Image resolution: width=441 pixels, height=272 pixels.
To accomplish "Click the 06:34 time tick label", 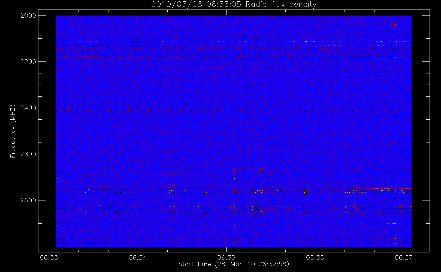I will 138,257.
